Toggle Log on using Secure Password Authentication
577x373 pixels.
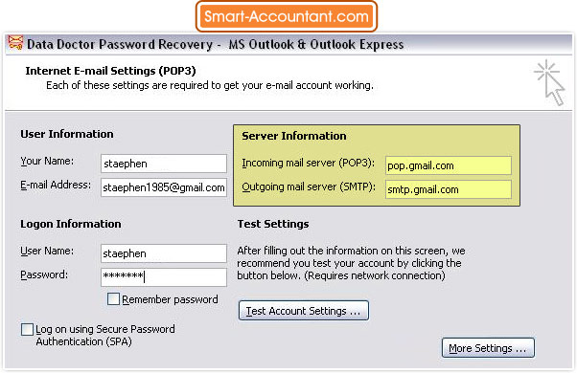coord(27,329)
